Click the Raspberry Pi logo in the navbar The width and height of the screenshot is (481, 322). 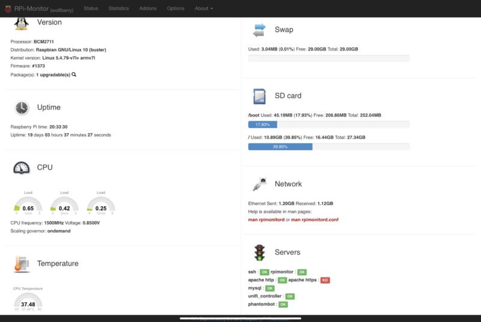click(8, 8)
